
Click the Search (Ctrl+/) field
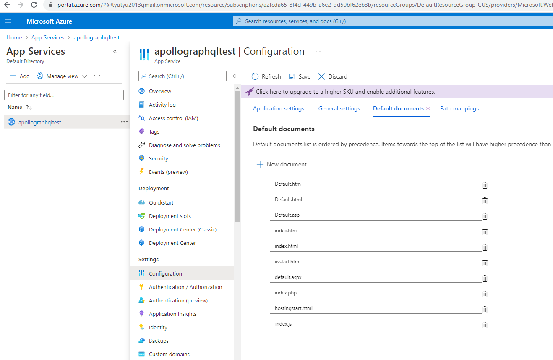(182, 76)
